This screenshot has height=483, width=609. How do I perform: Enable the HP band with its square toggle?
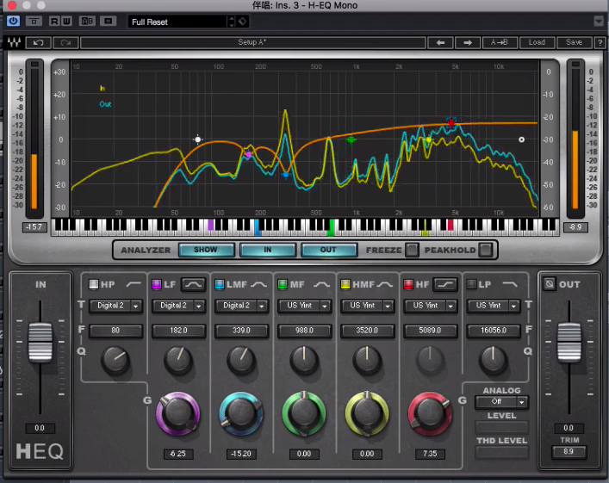coord(94,284)
